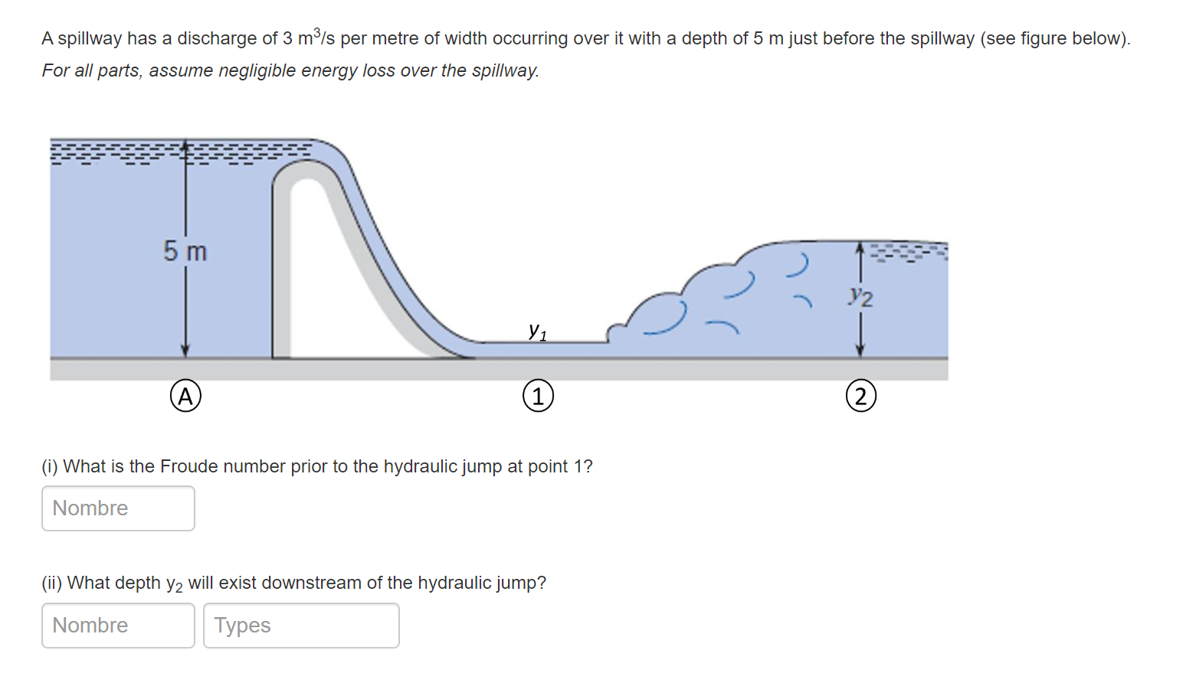
Task: Select the circled point 2 downstream
Action: pos(860,396)
